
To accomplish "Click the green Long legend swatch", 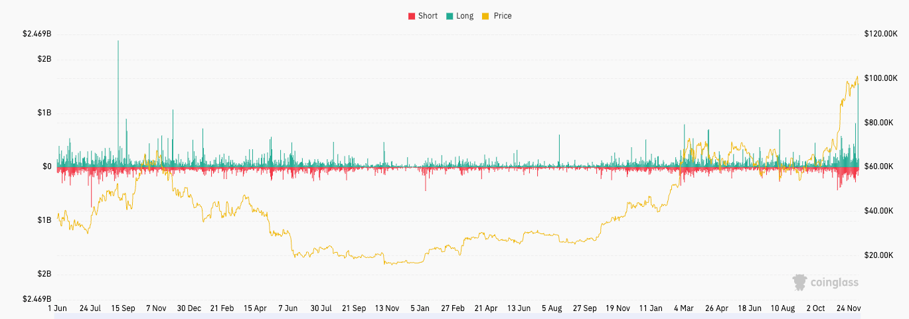I will coord(450,16).
